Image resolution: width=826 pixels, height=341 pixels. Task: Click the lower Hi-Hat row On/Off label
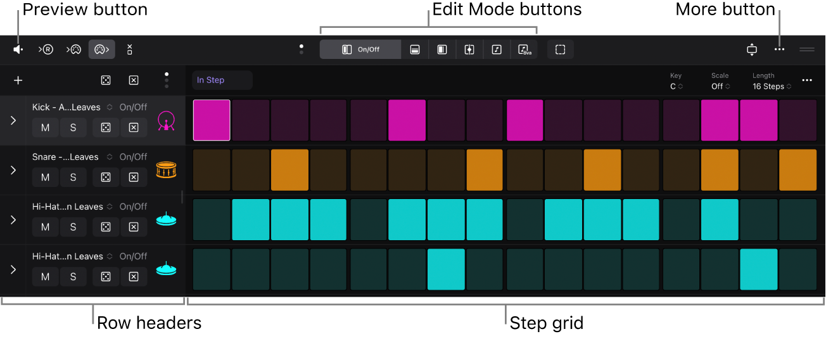(133, 256)
